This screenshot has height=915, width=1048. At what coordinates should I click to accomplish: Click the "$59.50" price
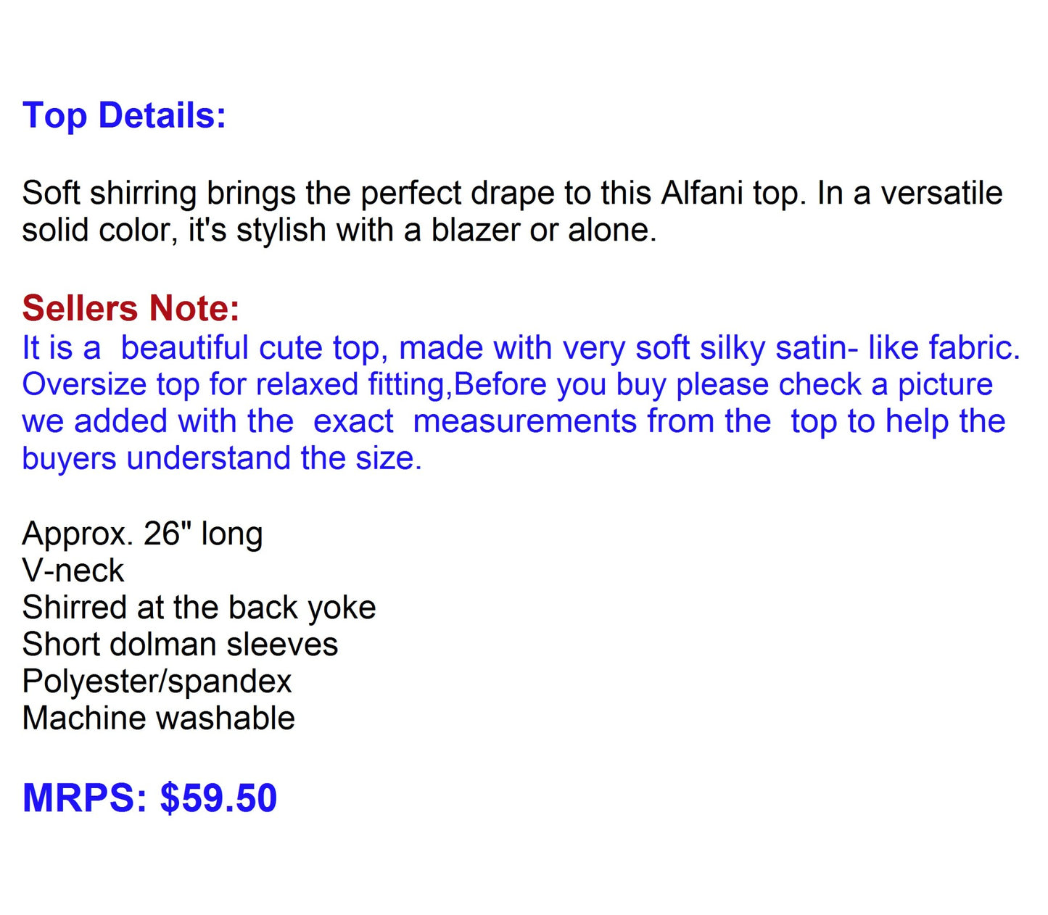pyautogui.click(x=218, y=798)
